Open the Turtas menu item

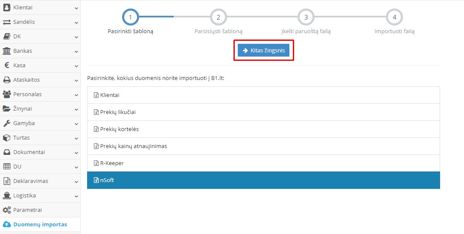(21, 138)
